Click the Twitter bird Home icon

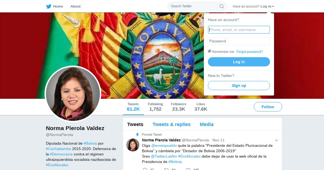coord(49,6)
